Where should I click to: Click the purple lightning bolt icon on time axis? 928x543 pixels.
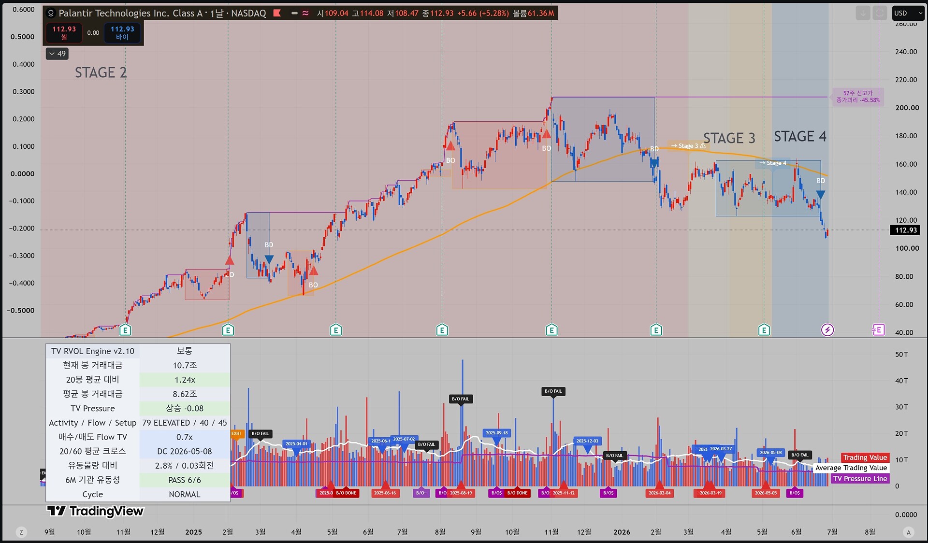pos(827,330)
